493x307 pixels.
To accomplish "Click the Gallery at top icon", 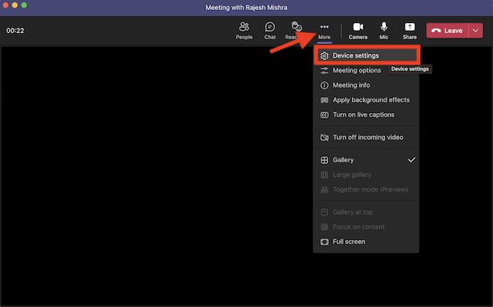I will [x=324, y=212].
